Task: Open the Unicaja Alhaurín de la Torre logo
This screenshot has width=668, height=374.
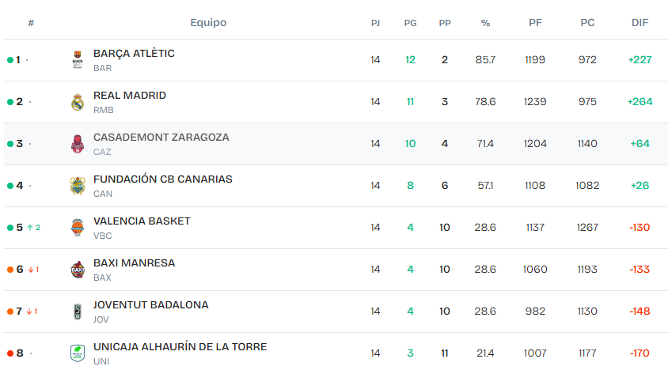Action: [x=77, y=353]
